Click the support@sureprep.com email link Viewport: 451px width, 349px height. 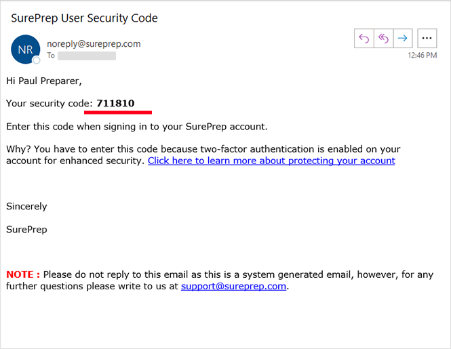point(234,286)
